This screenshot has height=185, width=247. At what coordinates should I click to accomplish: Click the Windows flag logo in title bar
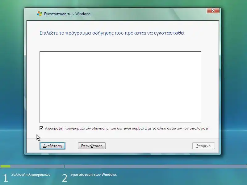[40, 14]
